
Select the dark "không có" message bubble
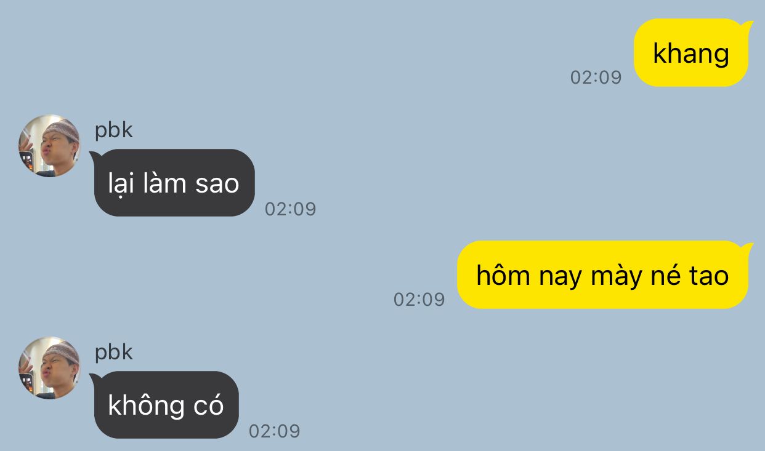coord(165,405)
